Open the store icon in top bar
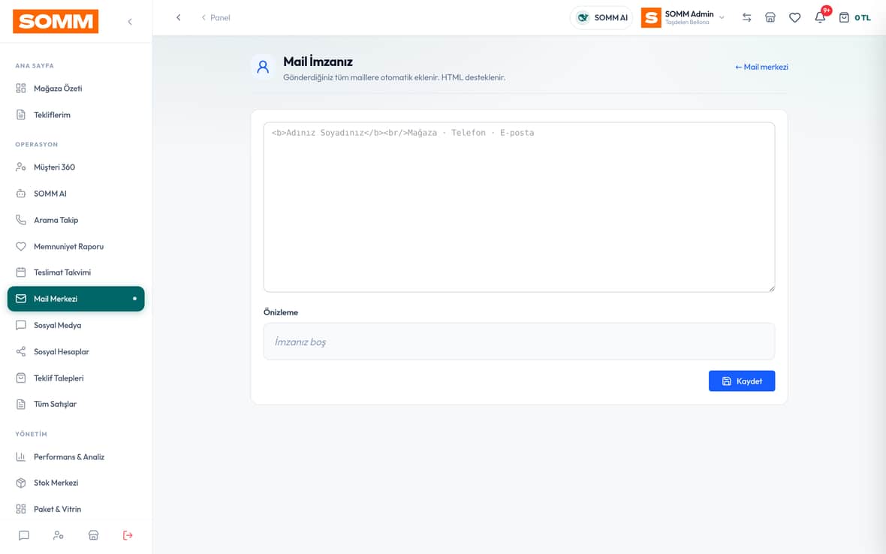This screenshot has width=886, height=554. coord(770,17)
